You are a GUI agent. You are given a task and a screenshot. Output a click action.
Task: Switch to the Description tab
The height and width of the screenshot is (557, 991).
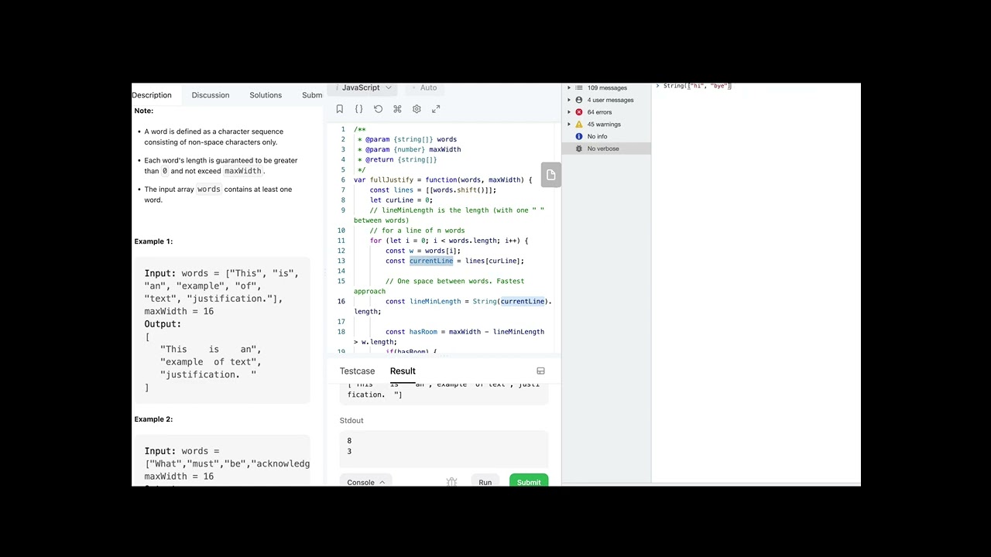(x=152, y=95)
